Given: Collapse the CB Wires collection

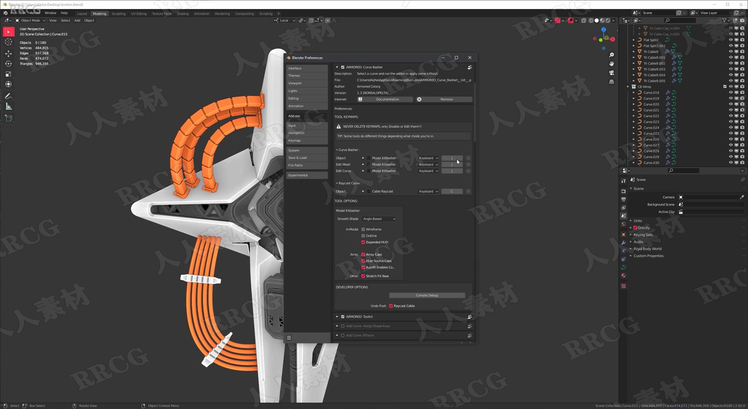Looking at the screenshot, I should 628,87.
